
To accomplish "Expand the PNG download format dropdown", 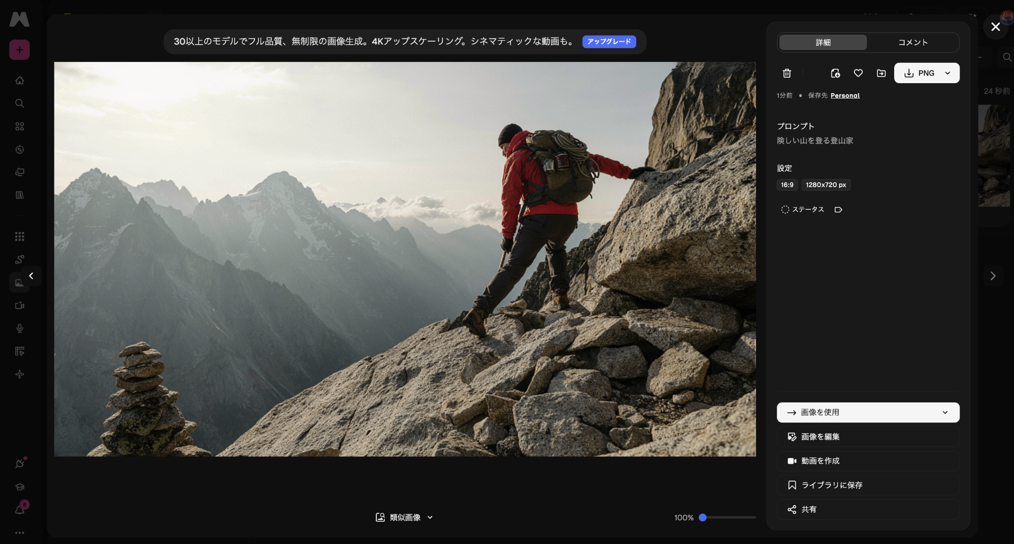I will (948, 73).
